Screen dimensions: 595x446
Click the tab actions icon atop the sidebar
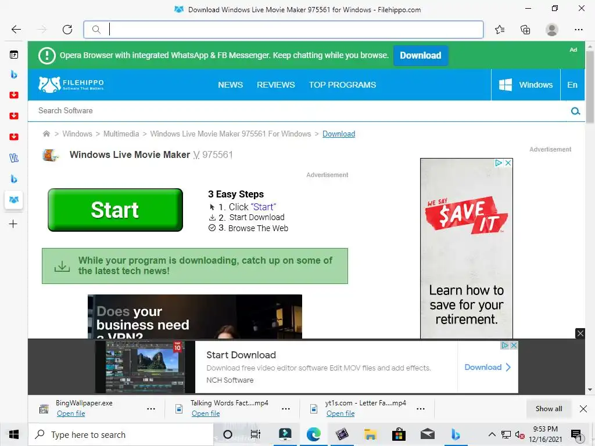pos(14,55)
